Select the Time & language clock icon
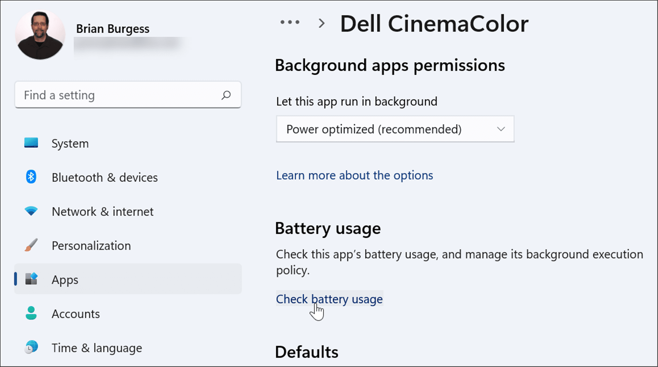 coord(31,347)
